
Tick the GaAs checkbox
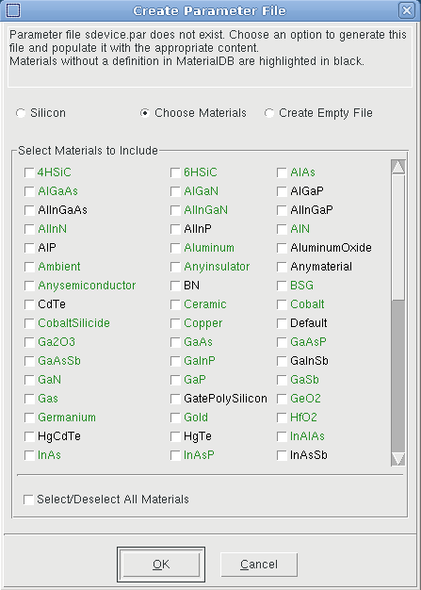[x=175, y=342]
